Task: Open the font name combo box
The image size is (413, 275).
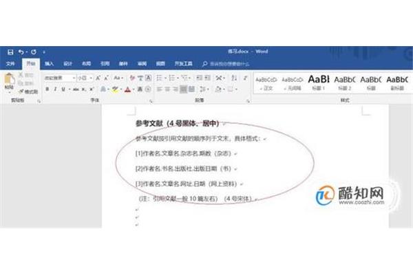Action: point(59,78)
